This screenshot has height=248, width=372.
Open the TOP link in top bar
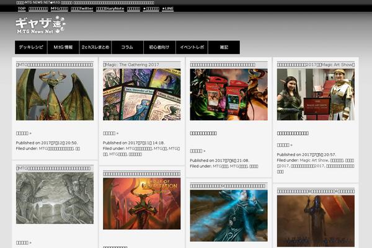tap(22, 9)
